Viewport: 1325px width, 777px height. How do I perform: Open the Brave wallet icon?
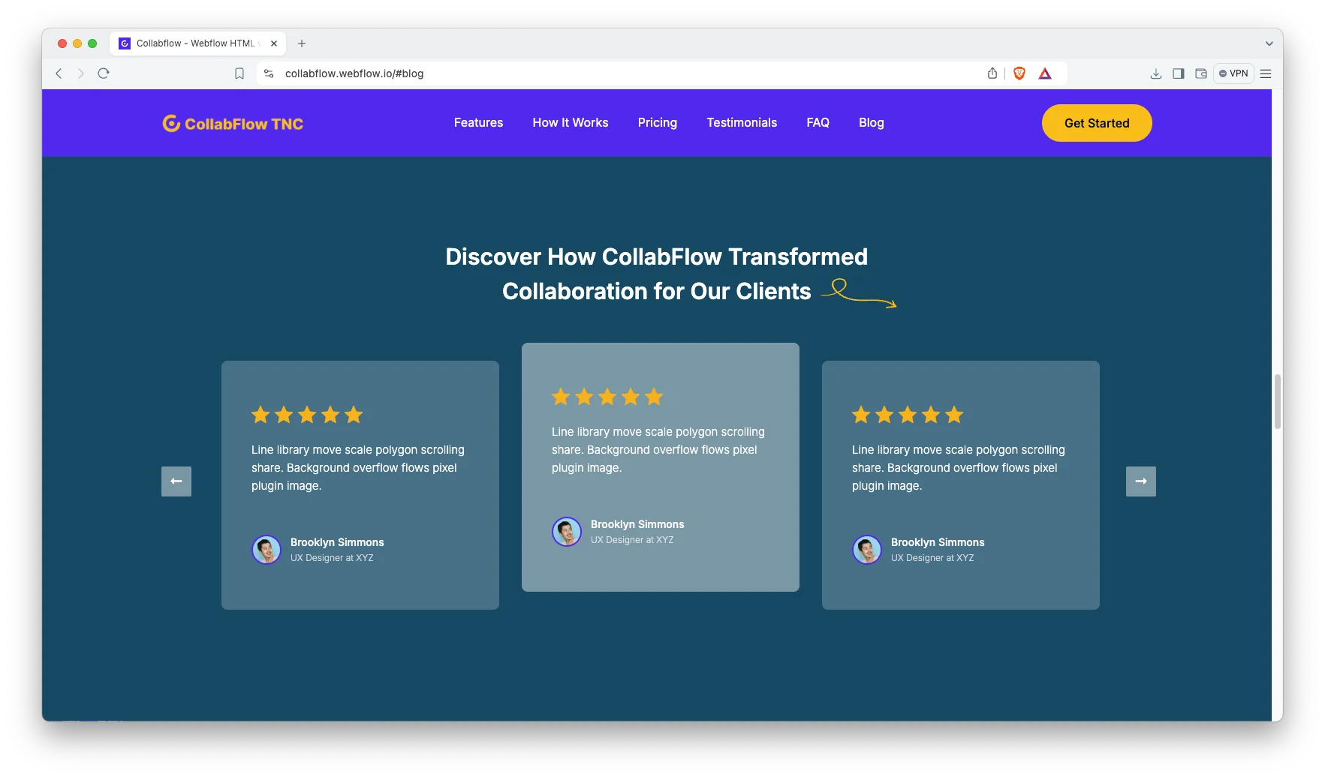[x=1201, y=73]
